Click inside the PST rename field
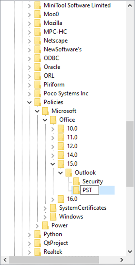Viewport: 135px width, 265px height. pyautogui.click(x=90, y=190)
